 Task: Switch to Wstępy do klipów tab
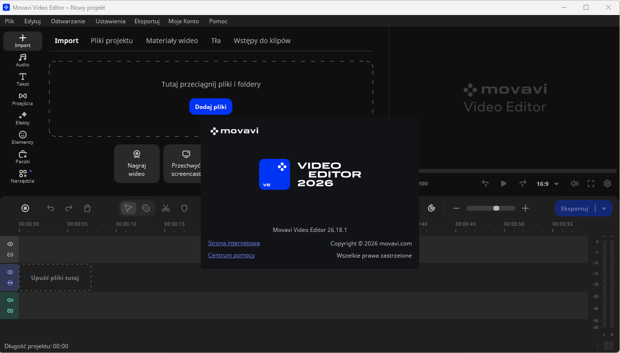pos(262,41)
